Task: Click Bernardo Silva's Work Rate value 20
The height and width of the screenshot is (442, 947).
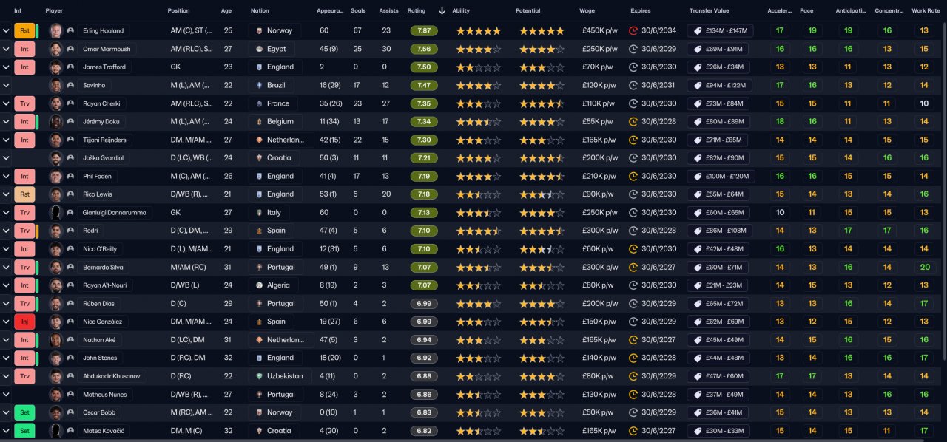Action: click(924, 267)
